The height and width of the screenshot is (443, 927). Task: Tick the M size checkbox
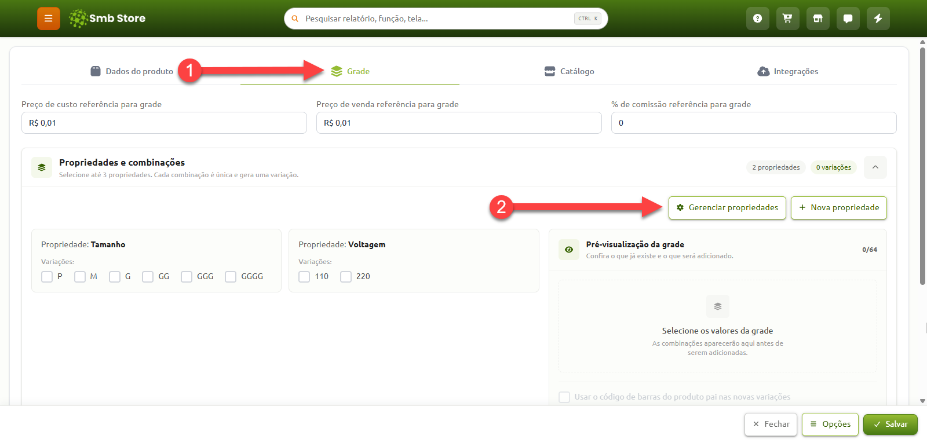click(80, 277)
